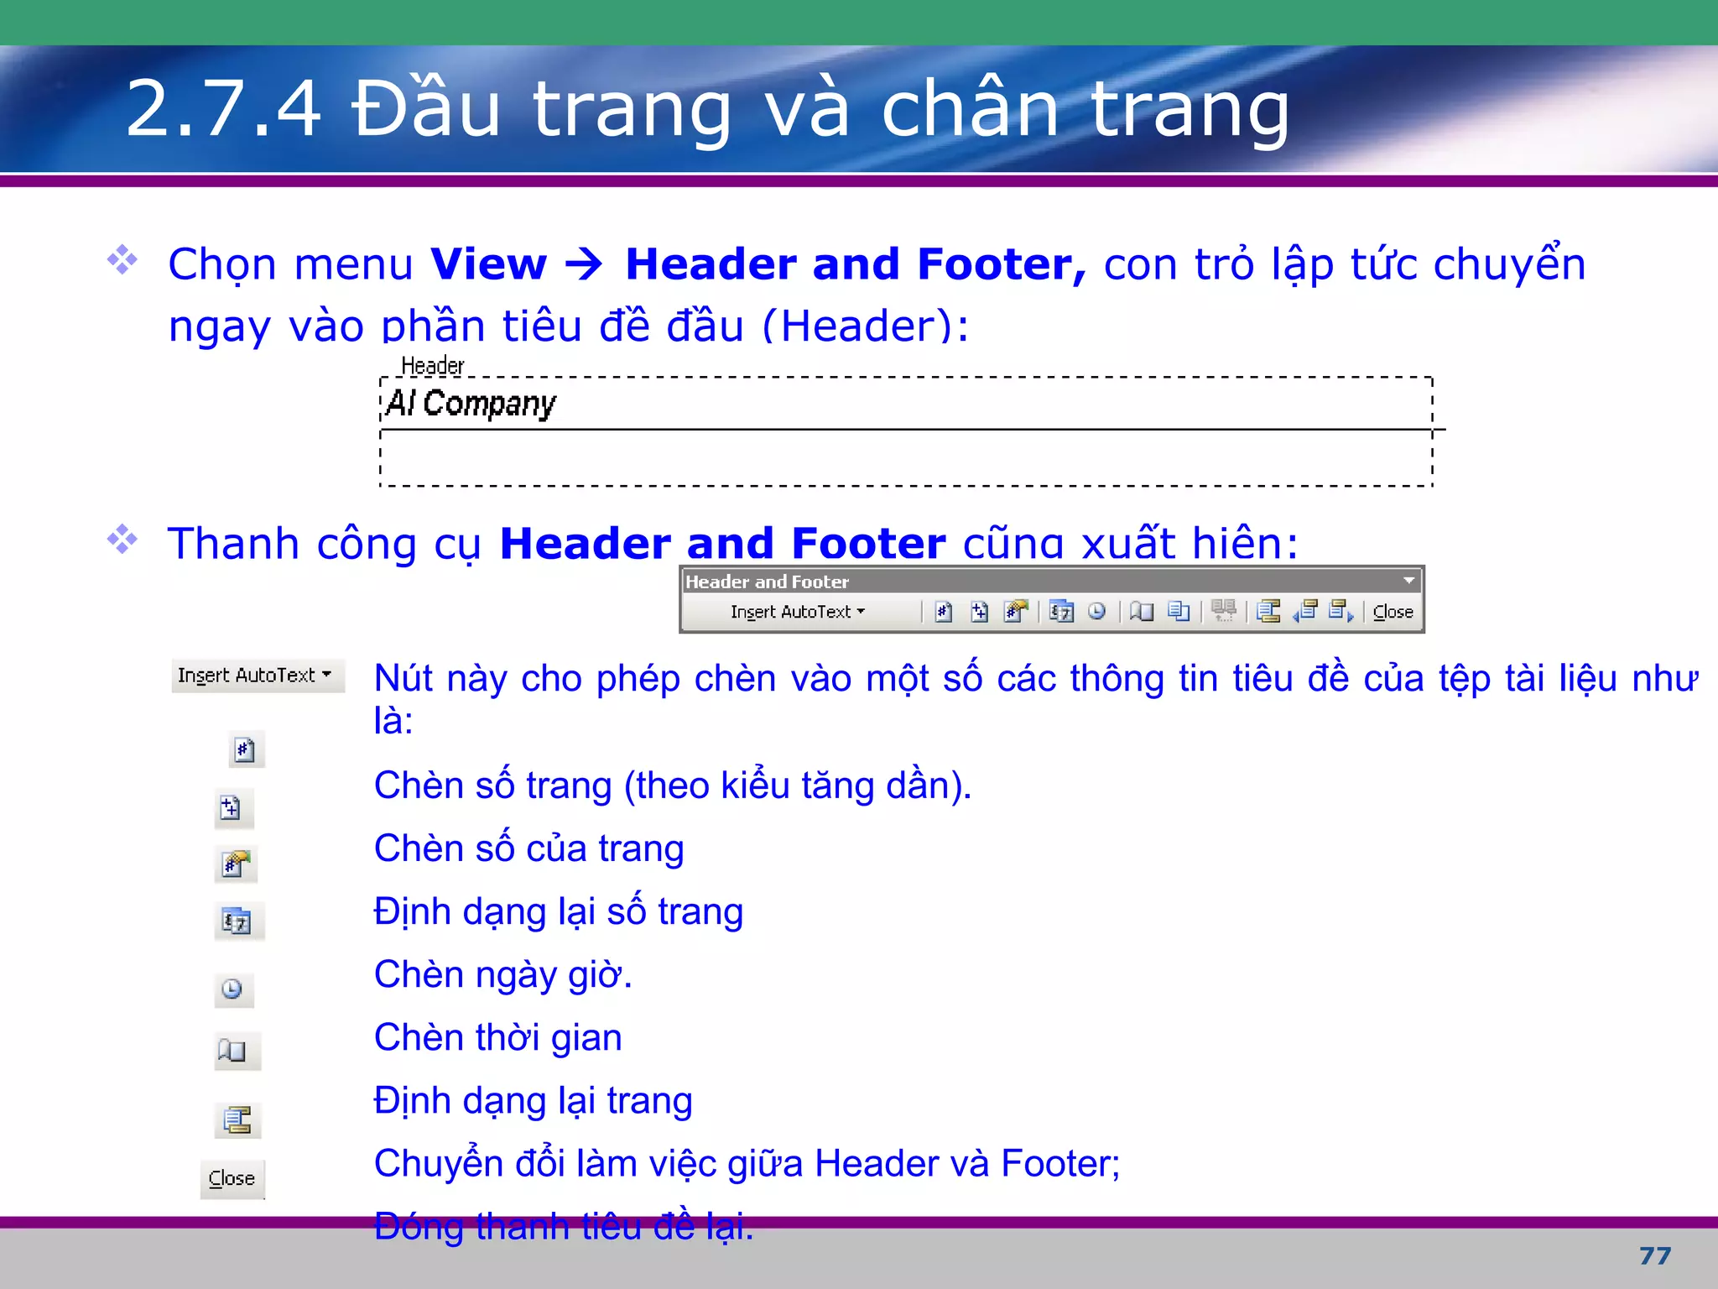The height and width of the screenshot is (1289, 1718).
Task: Click greyed-out Link to Previous icon in the toolbar
Action: pyautogui.click(x=1224, y=610)
